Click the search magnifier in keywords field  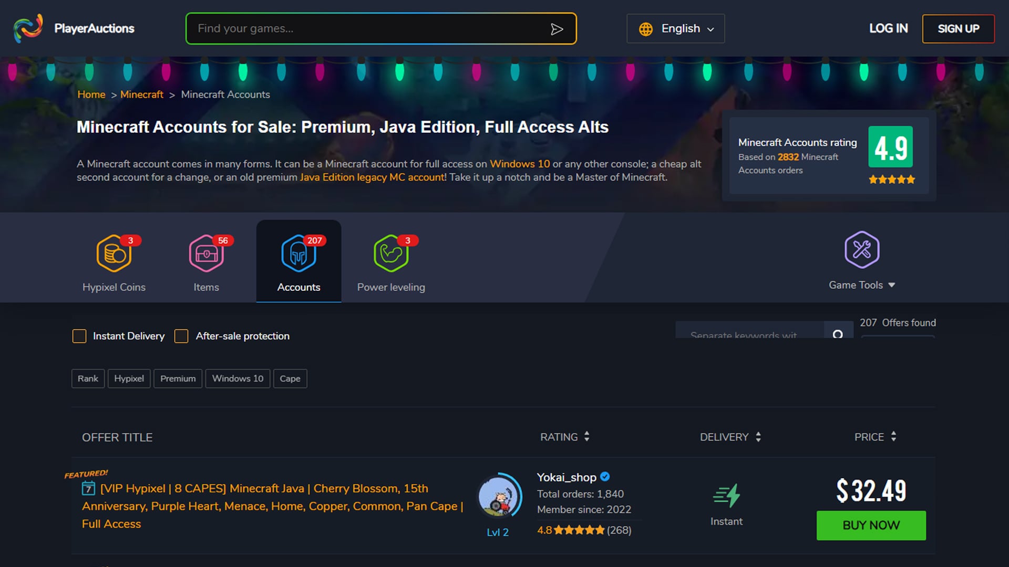pyautogui.click(x=838, y=334)
